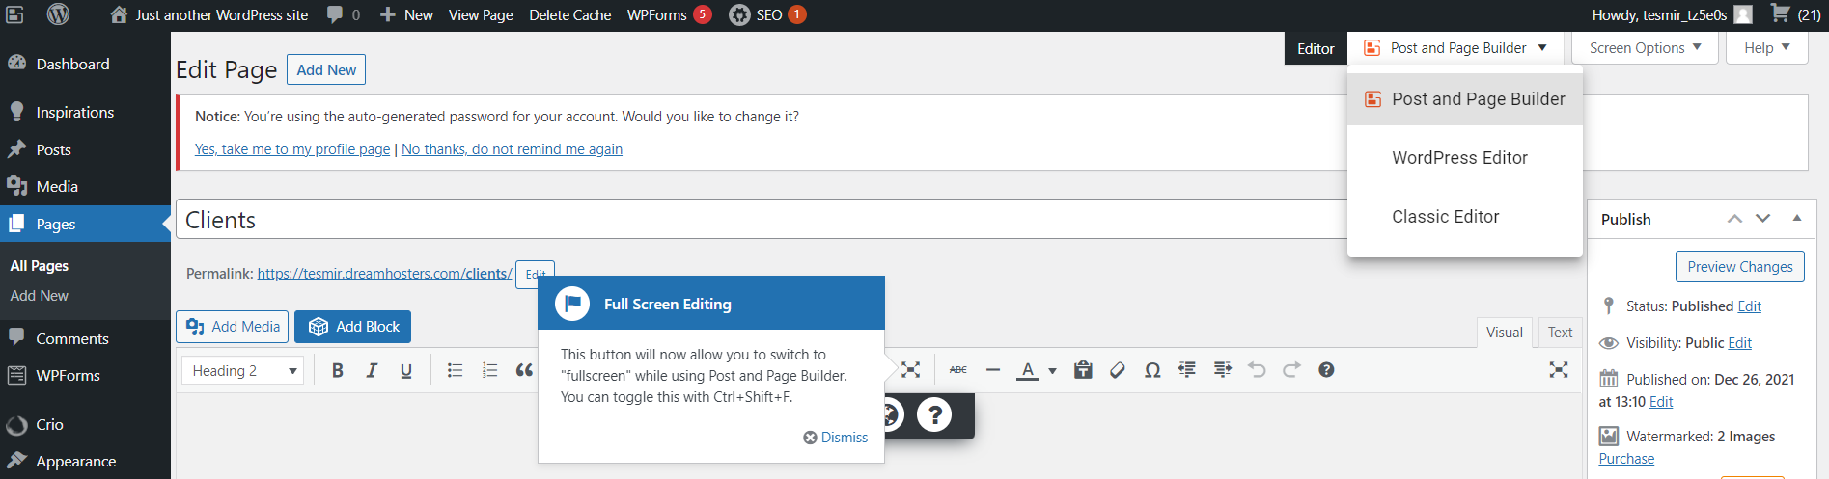The height and width of the screenshot is (479, 1829).
Task: Insert a horizontal line
Action: point(993,370)
